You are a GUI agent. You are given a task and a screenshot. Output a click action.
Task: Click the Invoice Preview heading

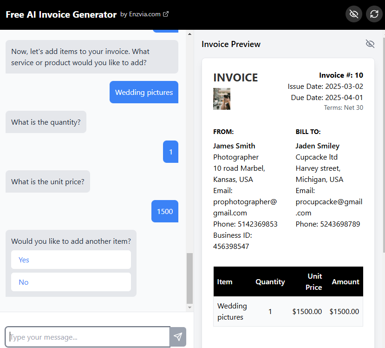pyautogui.click(x=231, y=44)
